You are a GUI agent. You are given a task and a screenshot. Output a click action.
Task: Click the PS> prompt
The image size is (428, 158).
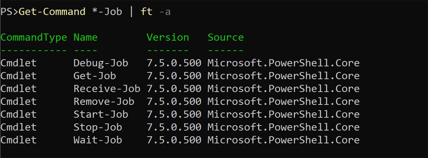9,12
